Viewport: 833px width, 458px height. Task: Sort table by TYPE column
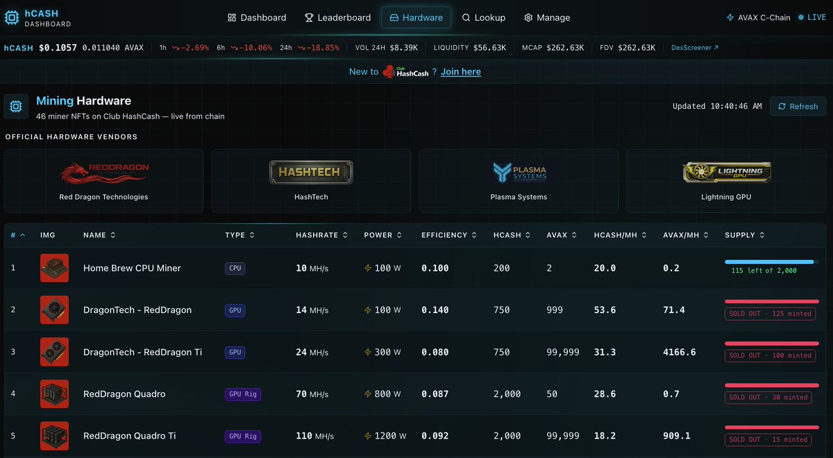point(240,235)
